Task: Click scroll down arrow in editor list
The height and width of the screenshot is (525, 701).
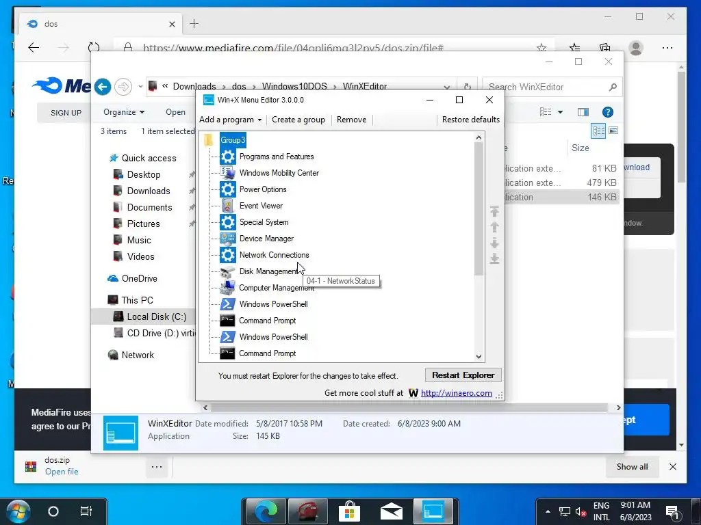Action: [479, 357]
